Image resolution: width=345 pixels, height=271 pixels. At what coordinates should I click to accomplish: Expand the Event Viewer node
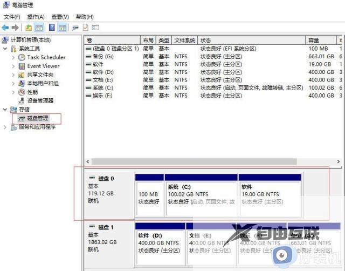click(x=13, y=66)
